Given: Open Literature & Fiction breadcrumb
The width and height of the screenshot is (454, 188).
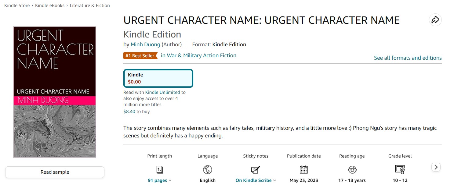Looking at the screenshot, I should pyautogui.click(x=90, y=5).
